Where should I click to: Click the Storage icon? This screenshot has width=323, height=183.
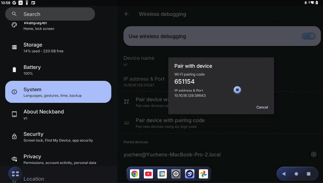coord(14,47)
